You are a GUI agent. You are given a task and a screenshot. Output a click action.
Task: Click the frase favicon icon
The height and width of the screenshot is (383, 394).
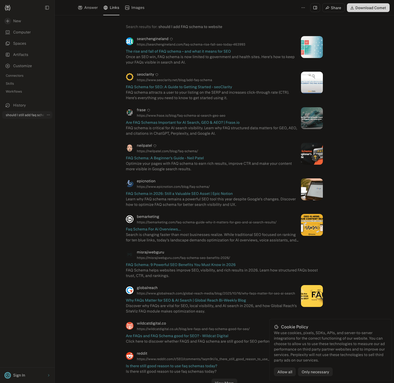(x=130, y=112)
